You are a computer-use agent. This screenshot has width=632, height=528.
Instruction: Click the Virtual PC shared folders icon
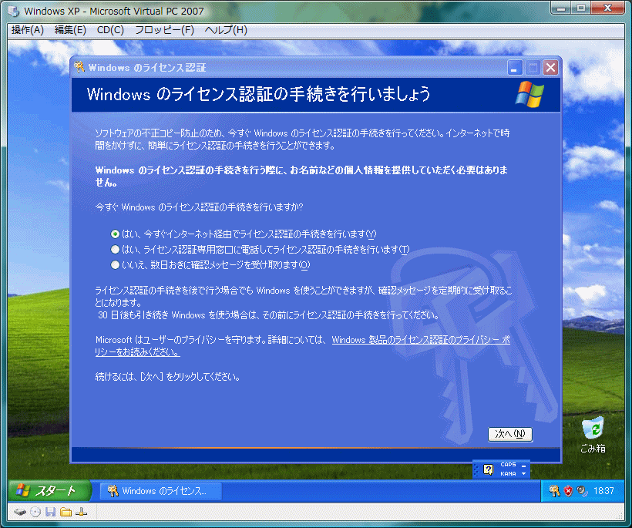[66, 513]
